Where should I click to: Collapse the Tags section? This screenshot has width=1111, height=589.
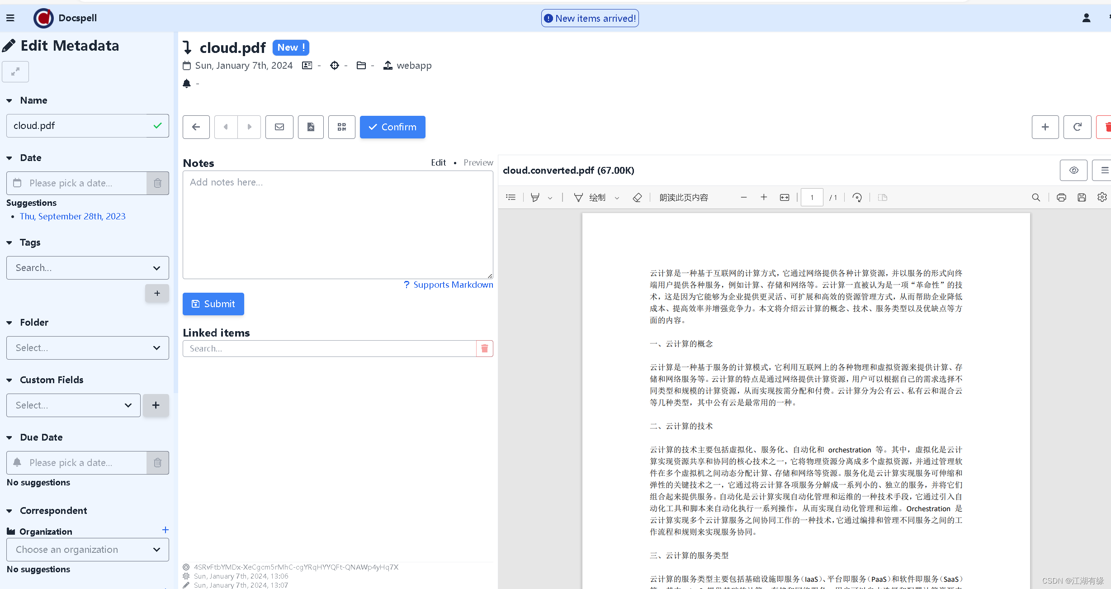tap(9, 242)
